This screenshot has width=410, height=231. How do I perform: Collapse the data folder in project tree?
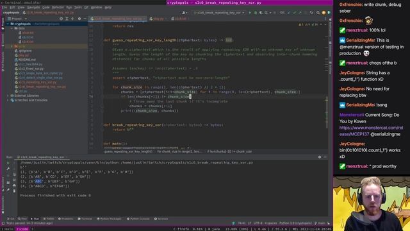point(12,28)
